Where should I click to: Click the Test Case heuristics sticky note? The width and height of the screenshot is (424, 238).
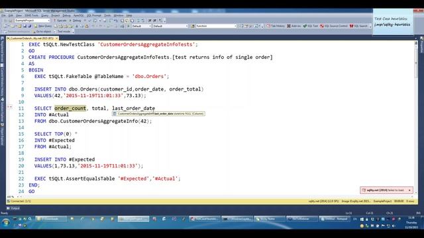point(393,22)
